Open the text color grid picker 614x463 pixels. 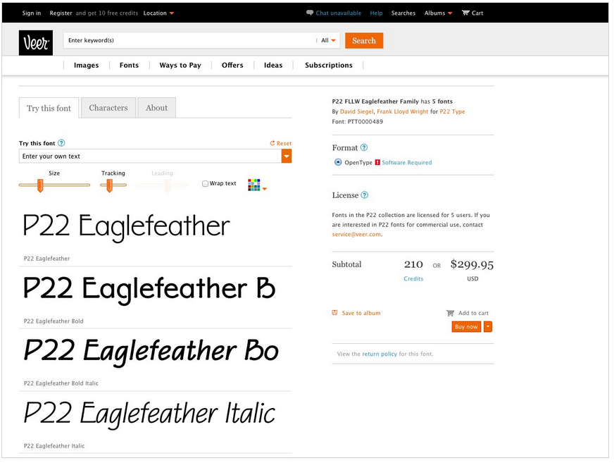tap(256, 185)
